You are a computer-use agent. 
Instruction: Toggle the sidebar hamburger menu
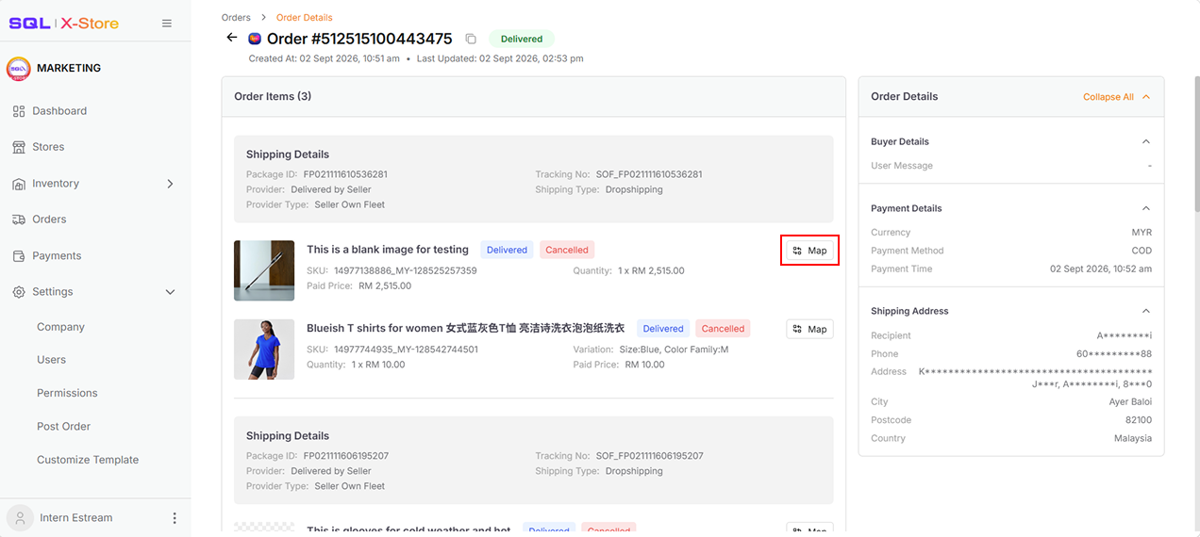pyautogui.click(x=167, y=24)
